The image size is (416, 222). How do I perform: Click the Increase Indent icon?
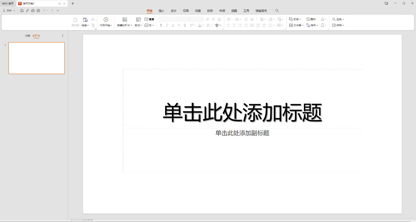tap(252, 19)
